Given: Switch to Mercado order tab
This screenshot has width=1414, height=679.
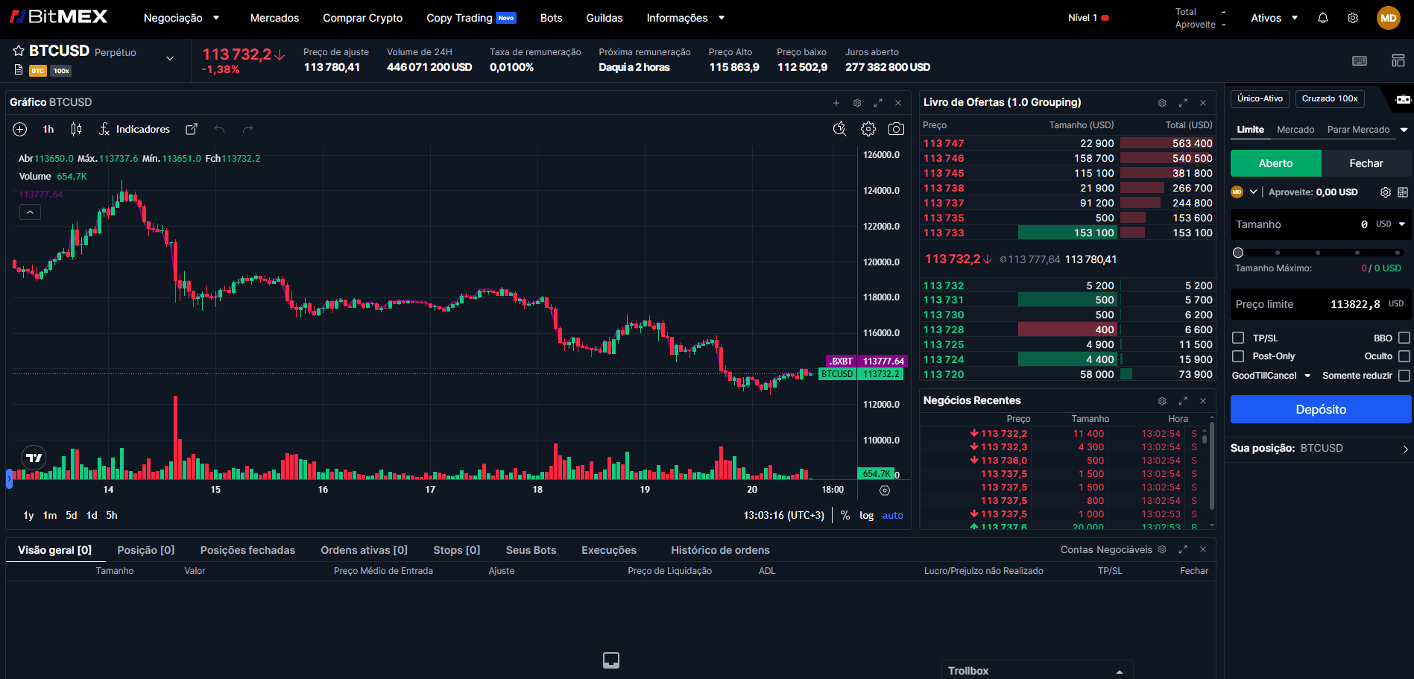Looking at the screenshot, I should click(1295, 130).
